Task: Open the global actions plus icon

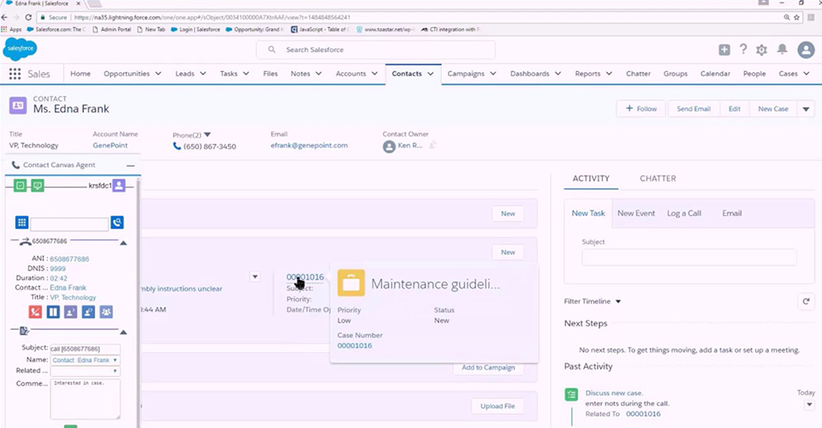Action: pyautogui.click(x=724, y=50)
